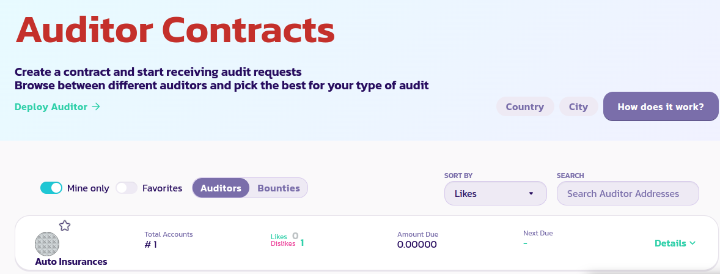Enable the Favorites toggle
Viewport: 720px width, 274px height.
click(x=127, y=188)
